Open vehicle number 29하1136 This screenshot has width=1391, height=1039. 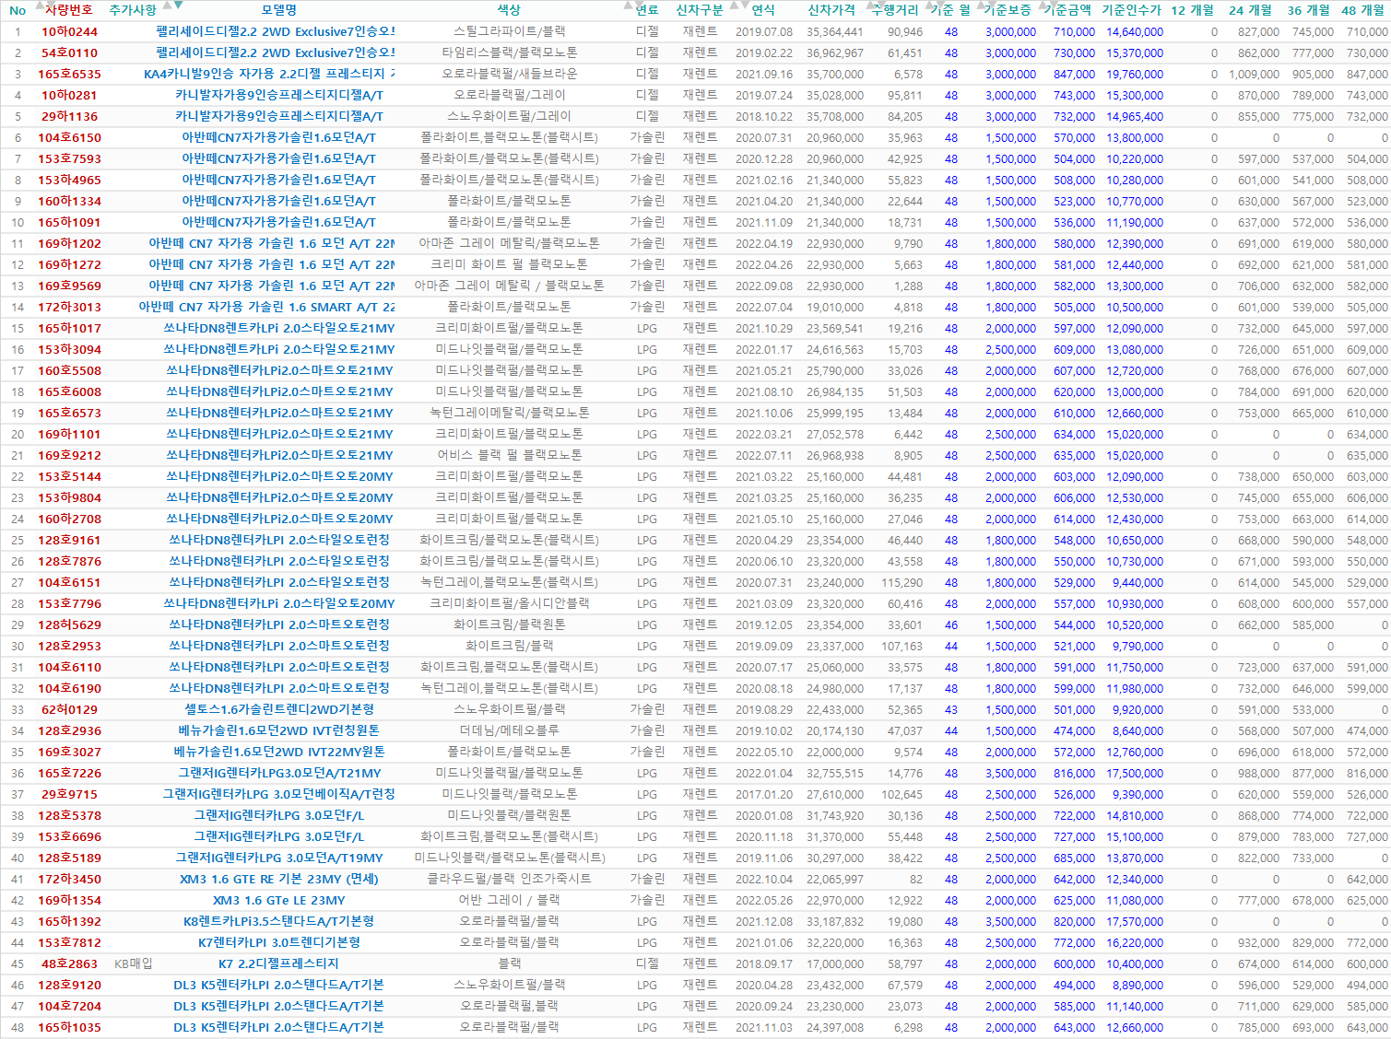click(x=69, y=117)
